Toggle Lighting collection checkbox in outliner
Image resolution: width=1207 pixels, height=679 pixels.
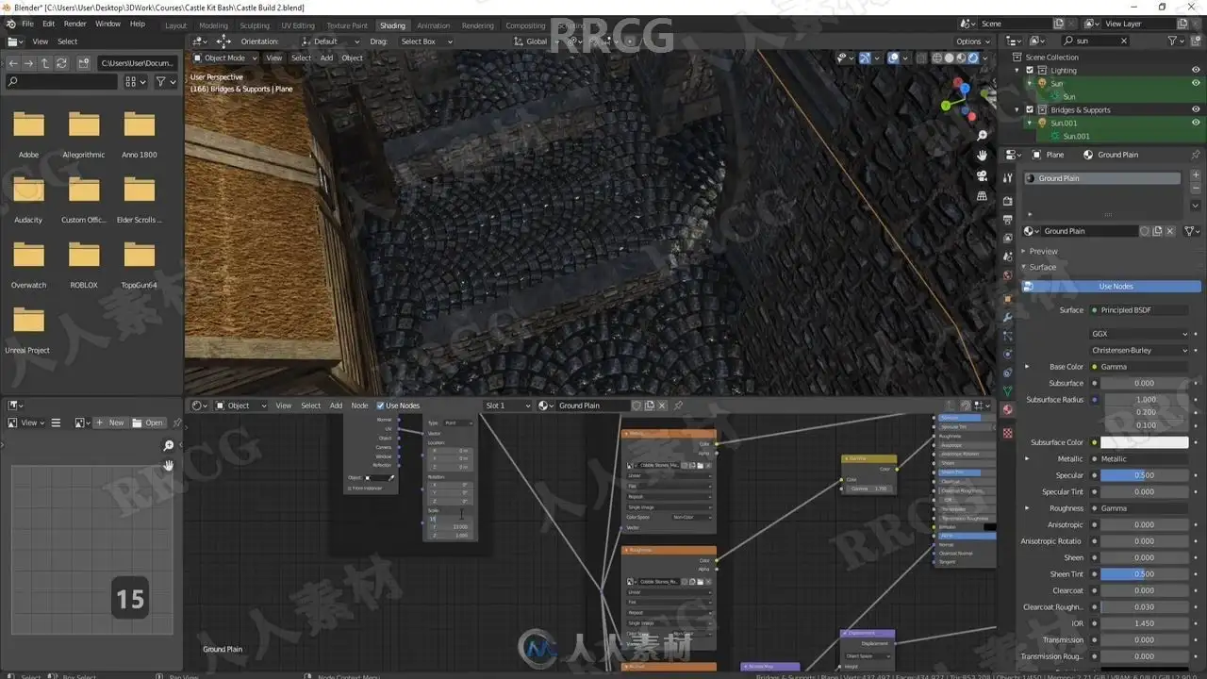[x=1030, y=70]
